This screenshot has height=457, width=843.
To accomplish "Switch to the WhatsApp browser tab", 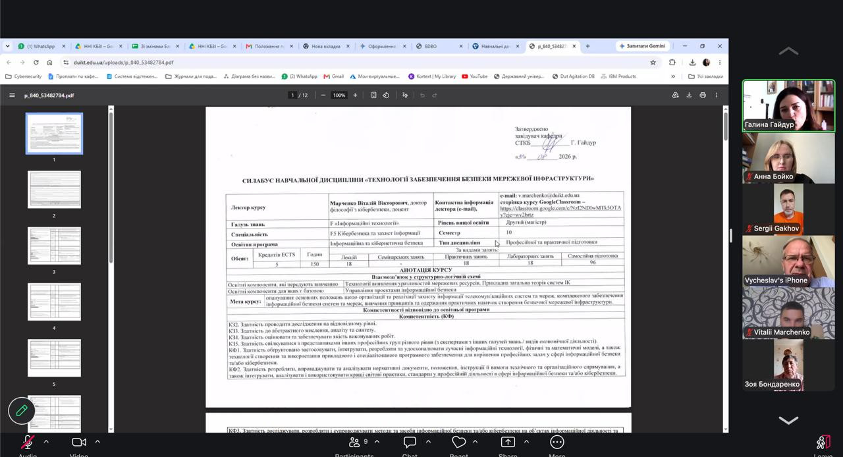I will click(41, 46).
